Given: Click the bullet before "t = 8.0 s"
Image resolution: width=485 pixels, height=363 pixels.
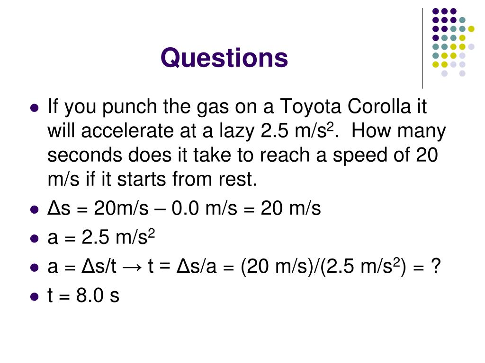Looking at the screenshot, I should [x=35, y=297].
